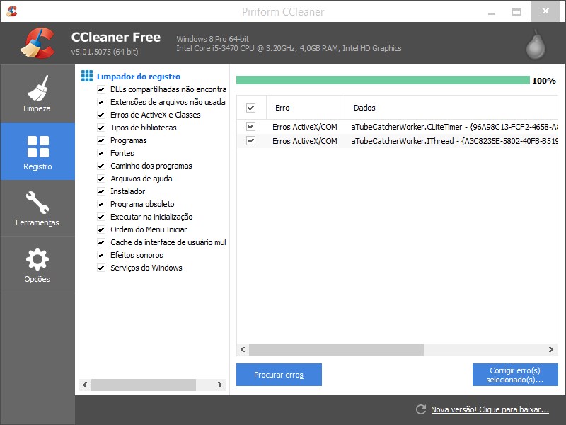Click the options list horizontal scrollbar thumb
Image resolution: width=566 pixels, height=425 pixels.
click(x=144, y=385)
